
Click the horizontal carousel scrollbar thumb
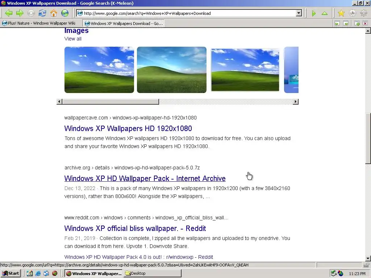coord(111,102)
